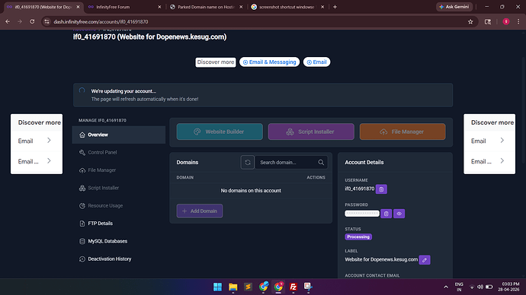The image size is (526, 295).
Task: Open File Manager from the sidebar
Action: (119, 170)
